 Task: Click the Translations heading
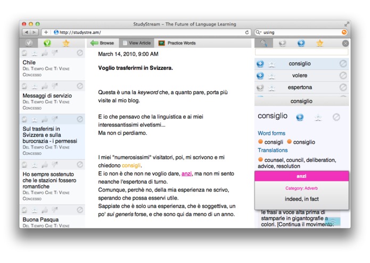pos(273,150)
